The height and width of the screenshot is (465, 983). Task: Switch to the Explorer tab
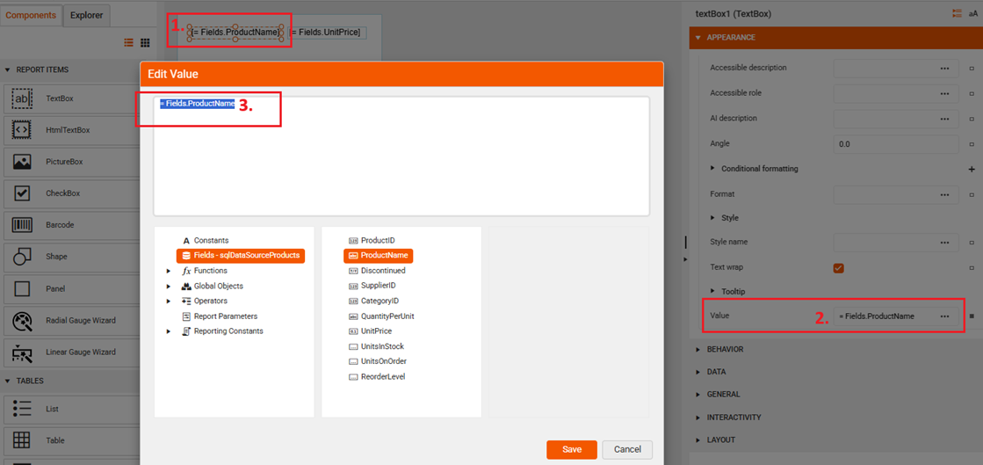86,15
